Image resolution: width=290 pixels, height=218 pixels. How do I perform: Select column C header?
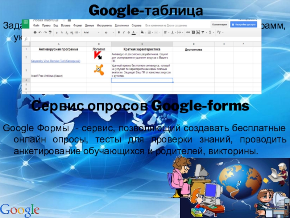pos(142,44)
